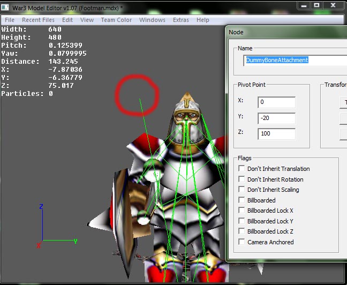Tick the Billboarded checkbox

click(x=242, y=200)
